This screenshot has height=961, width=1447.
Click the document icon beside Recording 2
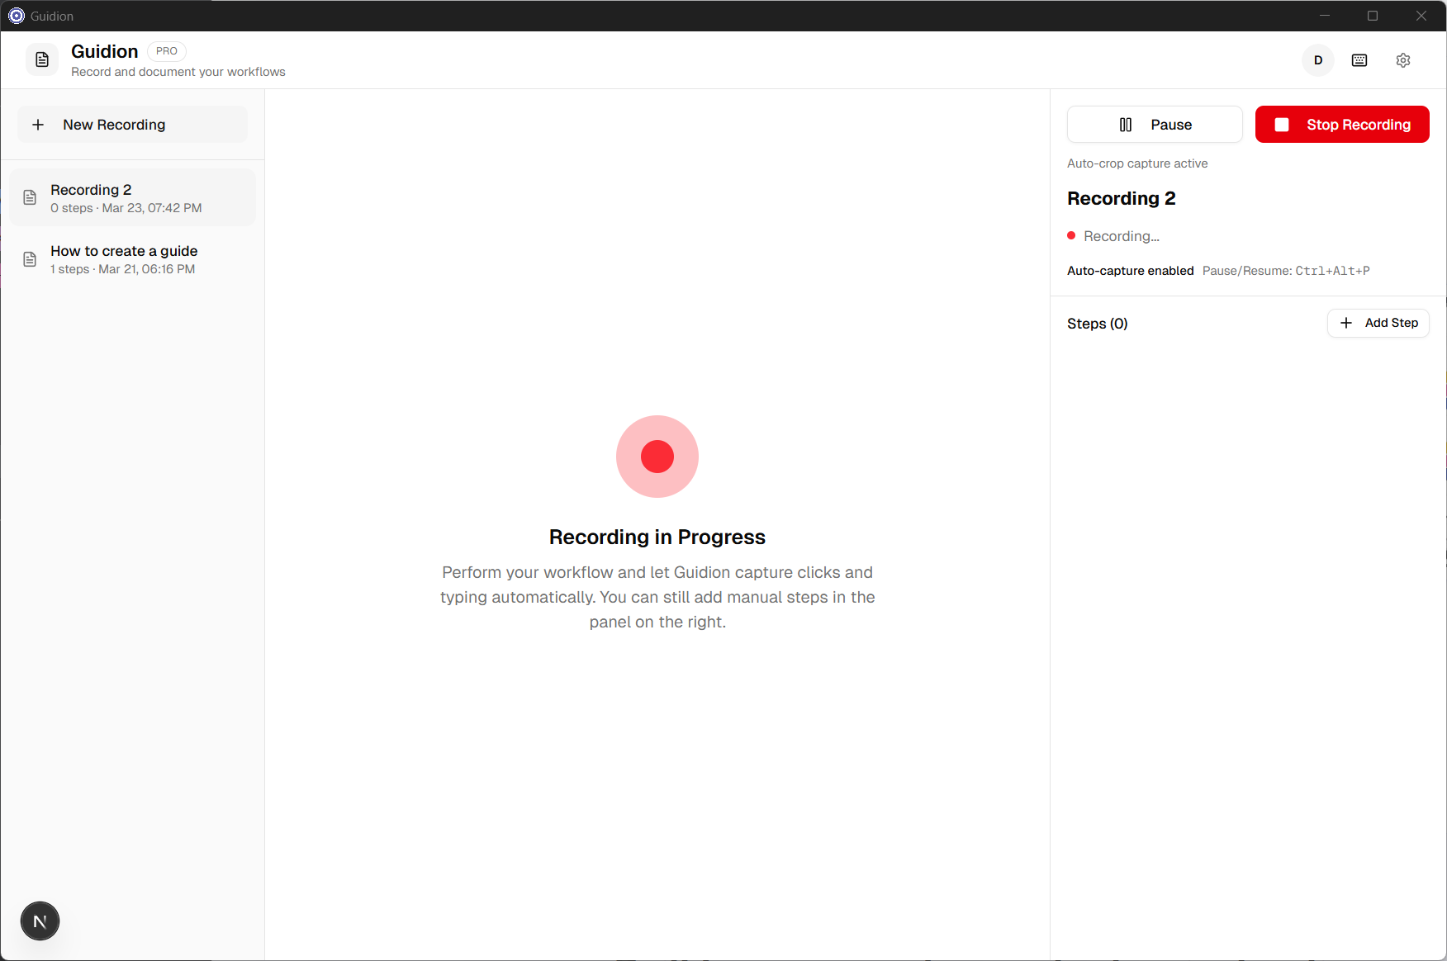tap(30, 197)
